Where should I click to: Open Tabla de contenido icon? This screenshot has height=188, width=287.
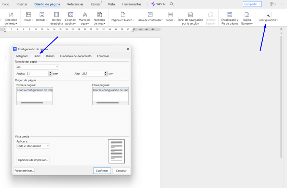pyautogui.click(x=150, y=15)
